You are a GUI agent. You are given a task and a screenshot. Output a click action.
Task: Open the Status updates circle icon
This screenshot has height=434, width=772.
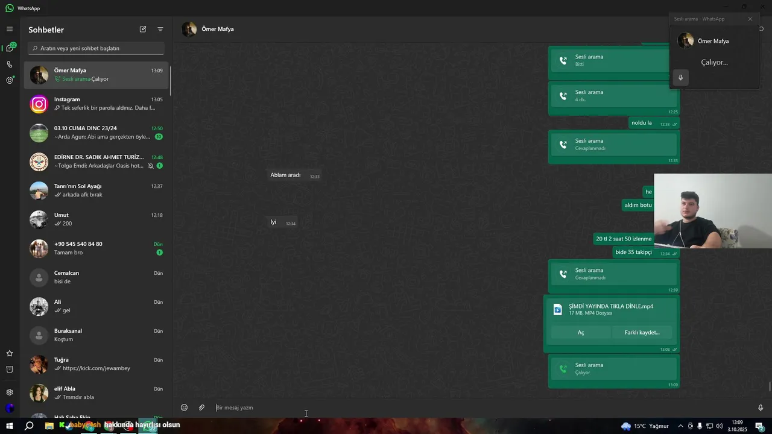(x=10, y=80)
